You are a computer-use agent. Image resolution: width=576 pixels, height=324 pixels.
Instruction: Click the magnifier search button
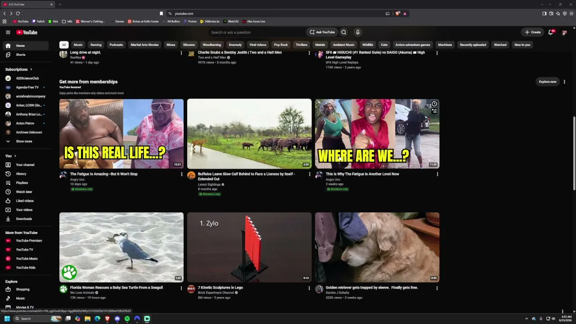(x=344, y=32)
